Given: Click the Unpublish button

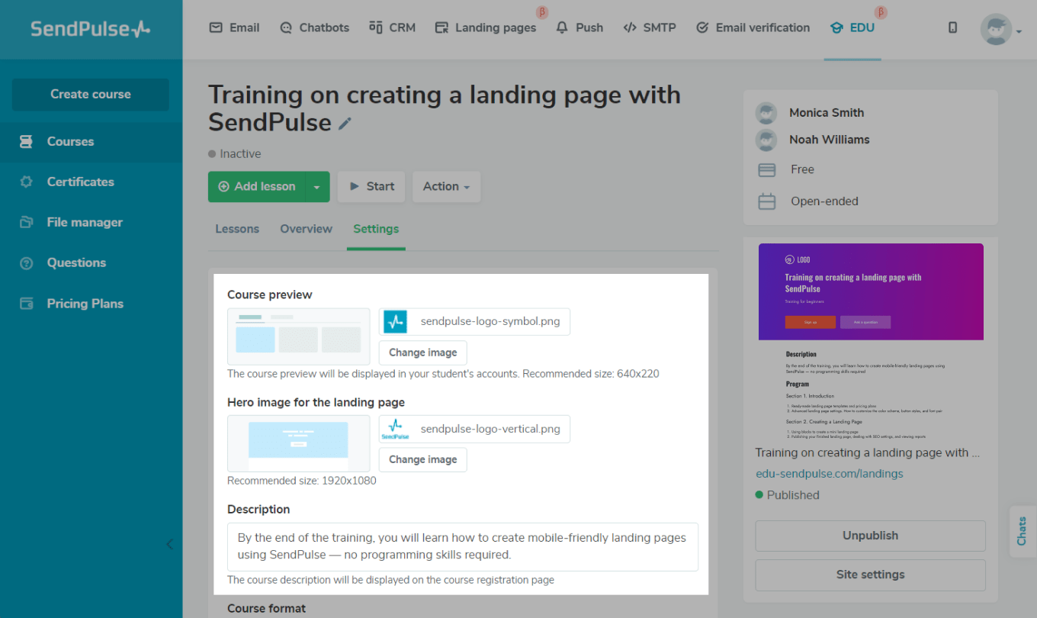Looking at the screenshot, I should tap(870, 536).
